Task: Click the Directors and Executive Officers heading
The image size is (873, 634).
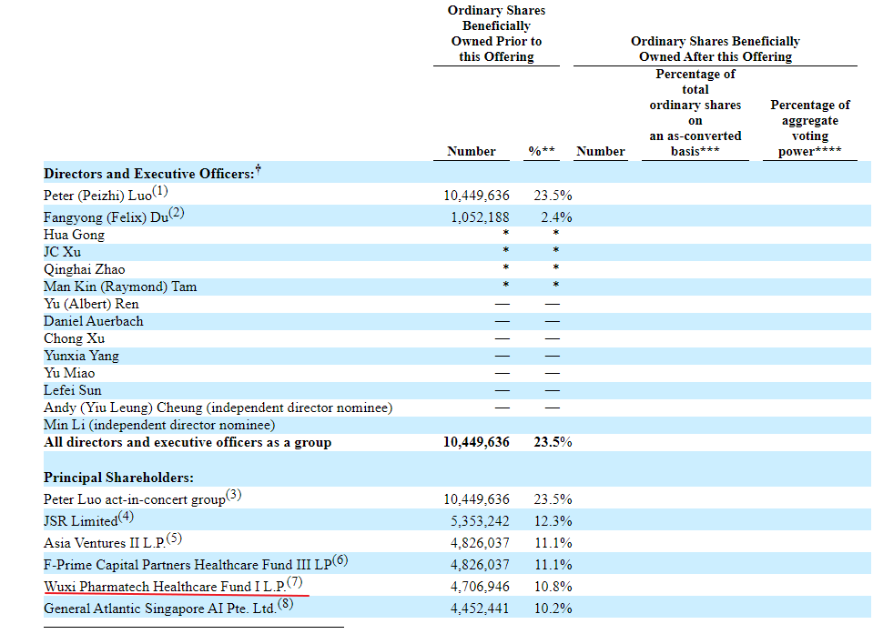Action: tap(149, 174)
